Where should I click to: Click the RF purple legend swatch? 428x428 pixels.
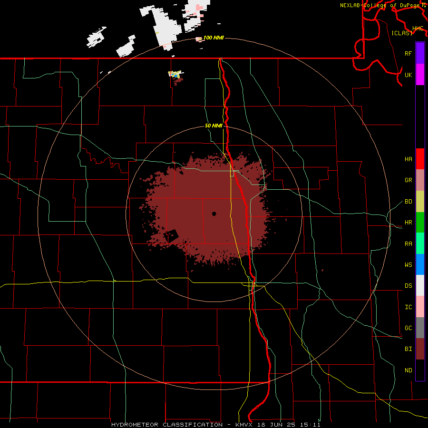pyautogui.click(x=420, y=53)
